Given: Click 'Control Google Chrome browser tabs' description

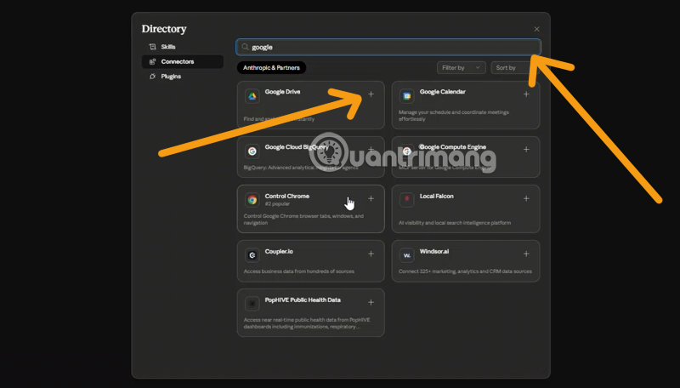Looking at the screenshot, I should coord(303,220).
